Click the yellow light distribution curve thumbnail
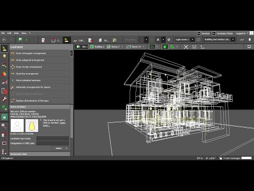Screen dimensions: 254x191 click(x=32, y=125)
